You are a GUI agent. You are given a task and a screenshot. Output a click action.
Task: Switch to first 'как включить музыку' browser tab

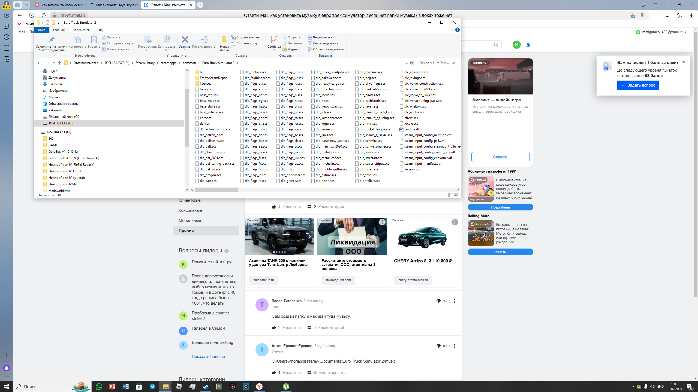59,5
